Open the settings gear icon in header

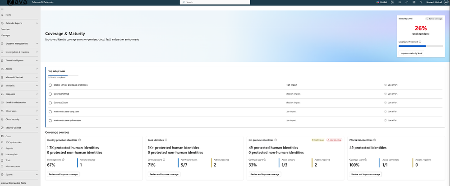coord(414,2)
